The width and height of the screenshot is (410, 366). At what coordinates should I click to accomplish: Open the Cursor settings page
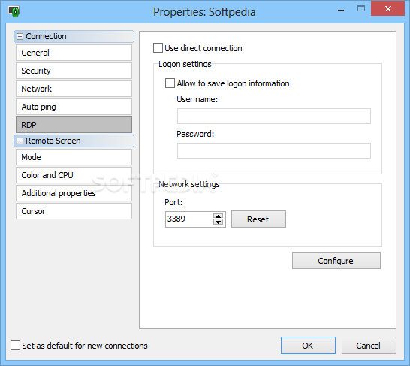[74, 211]
